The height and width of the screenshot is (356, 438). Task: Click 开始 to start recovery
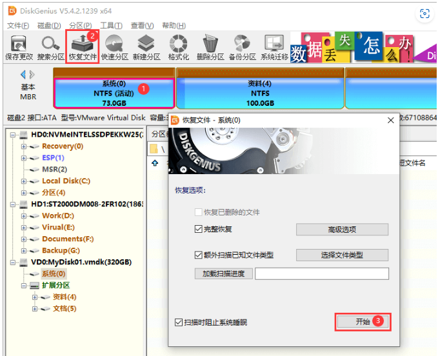(363, 322)
